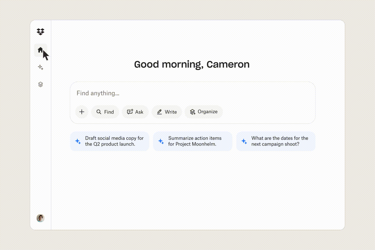Screen dimensions: 375x250
Task: Open Cameron's profile avatar
Action: coord(40,218)
